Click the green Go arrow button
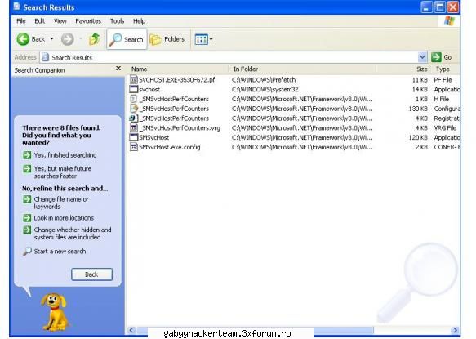The width and height of the screenshot is (476, 339). [436, 57]
